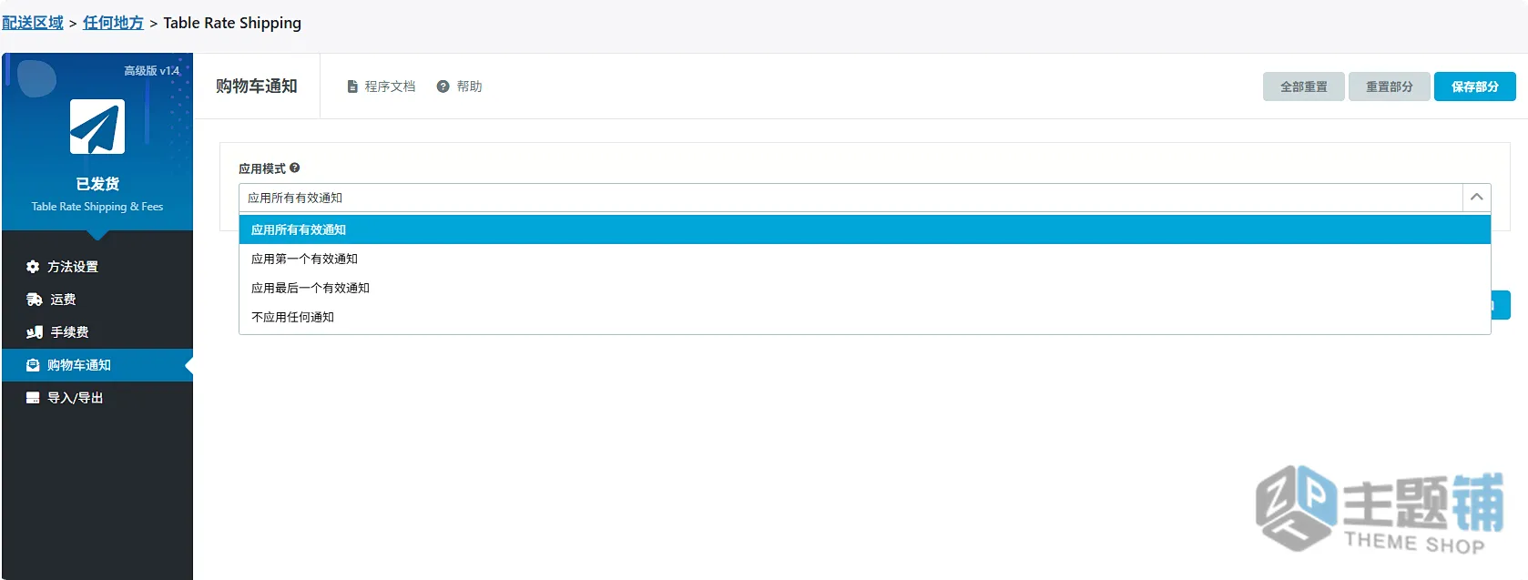Click the document icon beside 程序文档

(x=352, y=86)
